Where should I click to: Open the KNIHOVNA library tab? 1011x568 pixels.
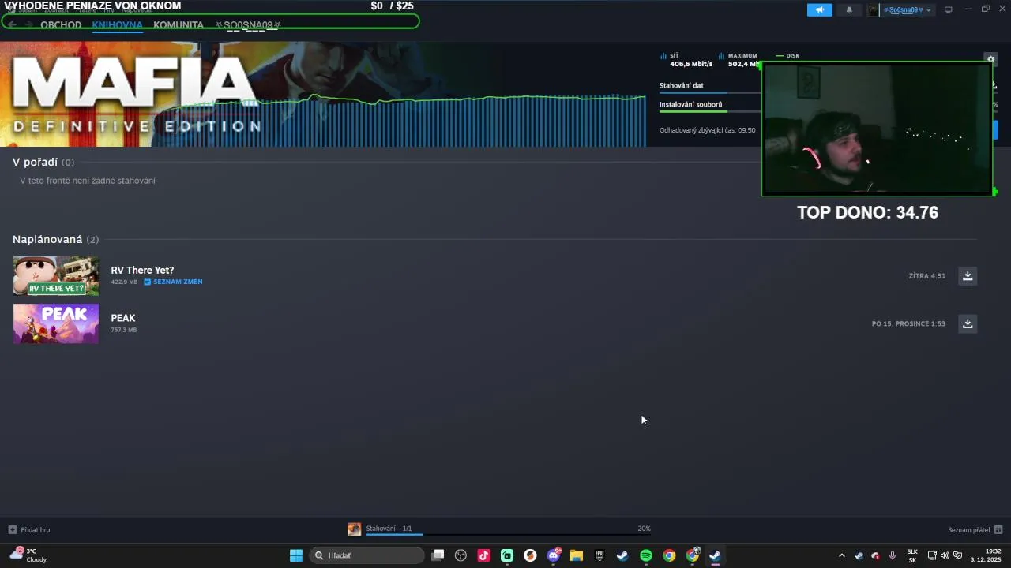point(117,25)
